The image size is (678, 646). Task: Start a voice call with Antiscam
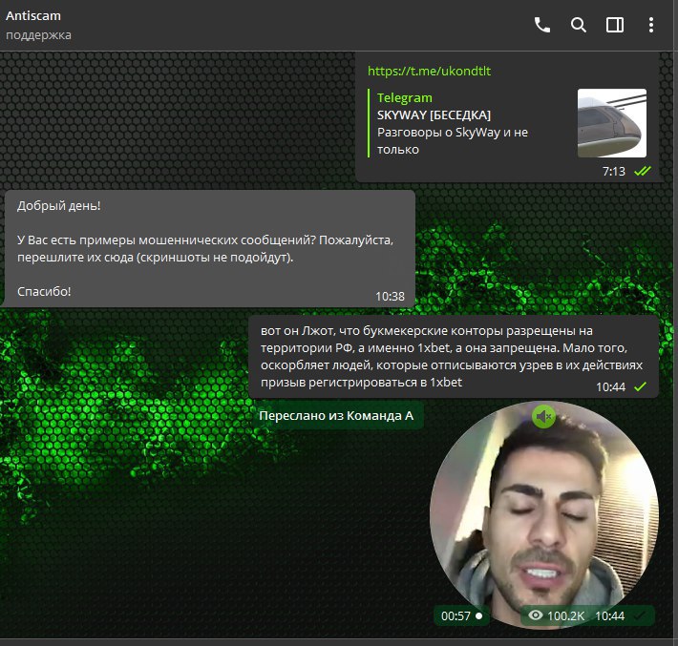coord(542,25)
